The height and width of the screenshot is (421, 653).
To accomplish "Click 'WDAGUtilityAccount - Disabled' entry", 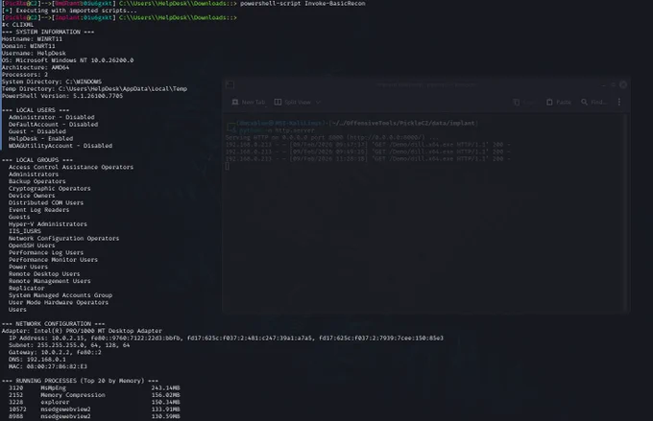I will [60, 146].
